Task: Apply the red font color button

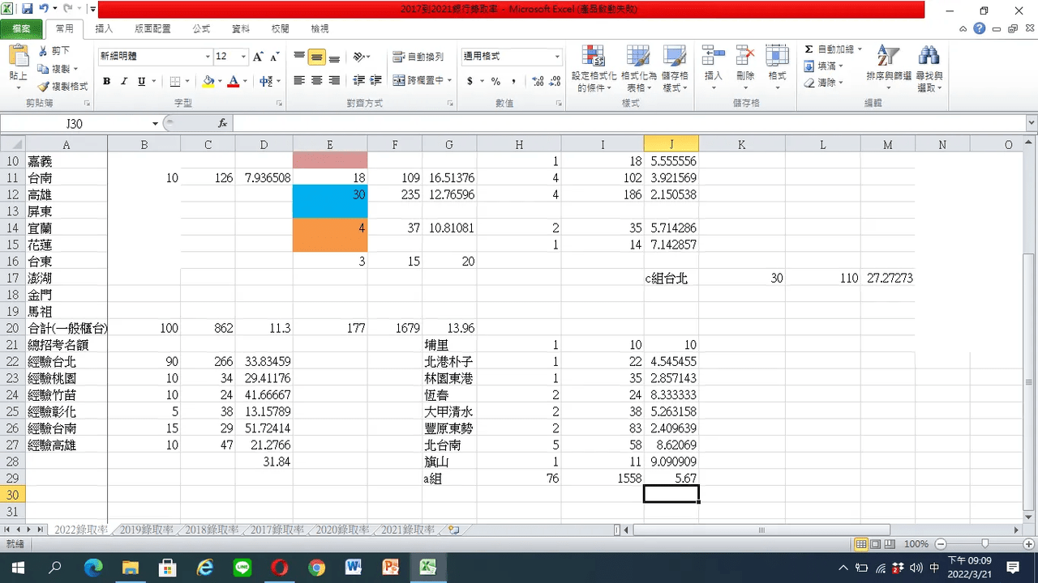Action: point(234,81)
